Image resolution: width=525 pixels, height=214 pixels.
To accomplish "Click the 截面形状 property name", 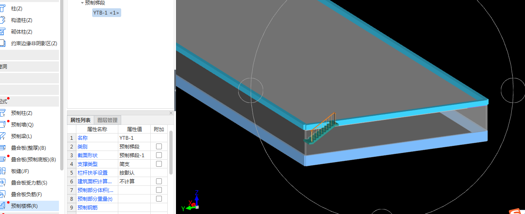I will tap(88, 155).
